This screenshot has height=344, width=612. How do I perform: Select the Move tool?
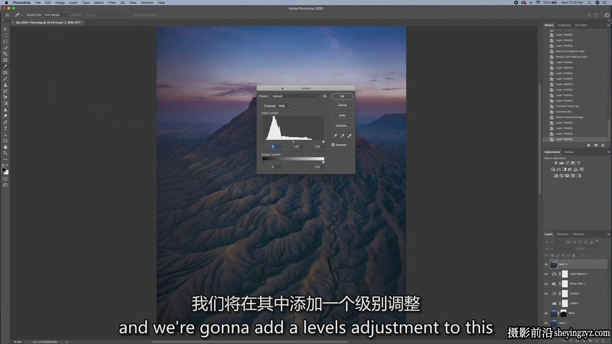5,29
